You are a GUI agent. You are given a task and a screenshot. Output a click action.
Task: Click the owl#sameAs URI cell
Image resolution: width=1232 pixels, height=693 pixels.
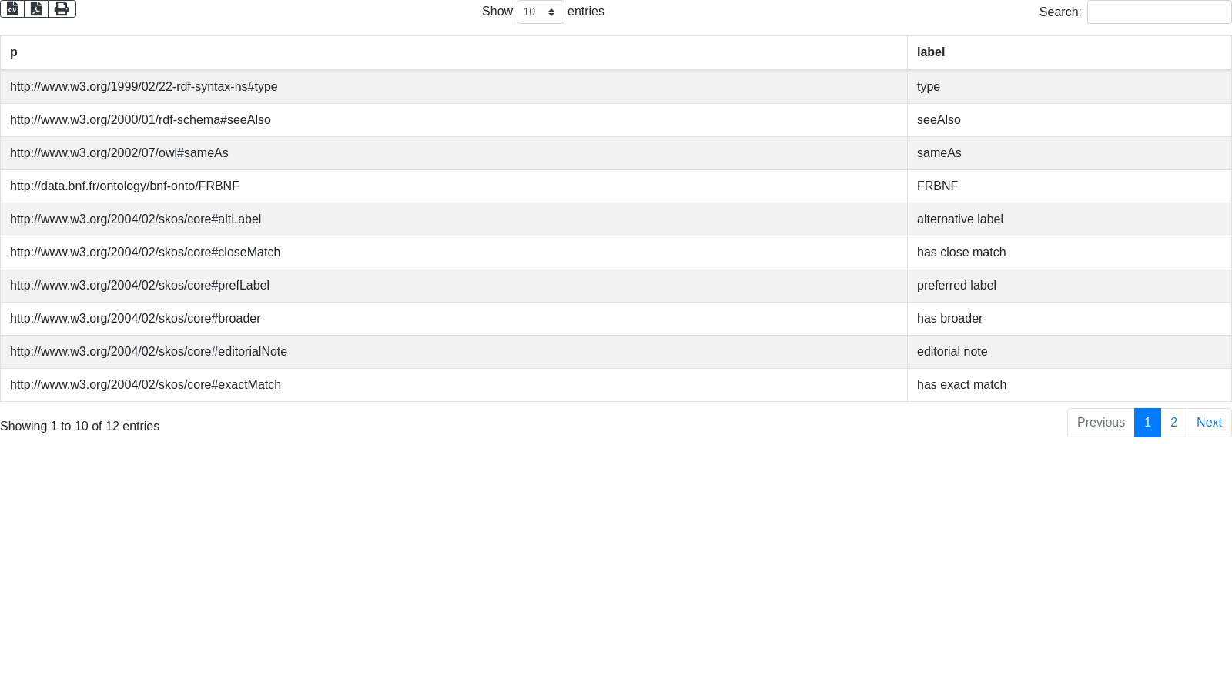[x=119, y=153]
